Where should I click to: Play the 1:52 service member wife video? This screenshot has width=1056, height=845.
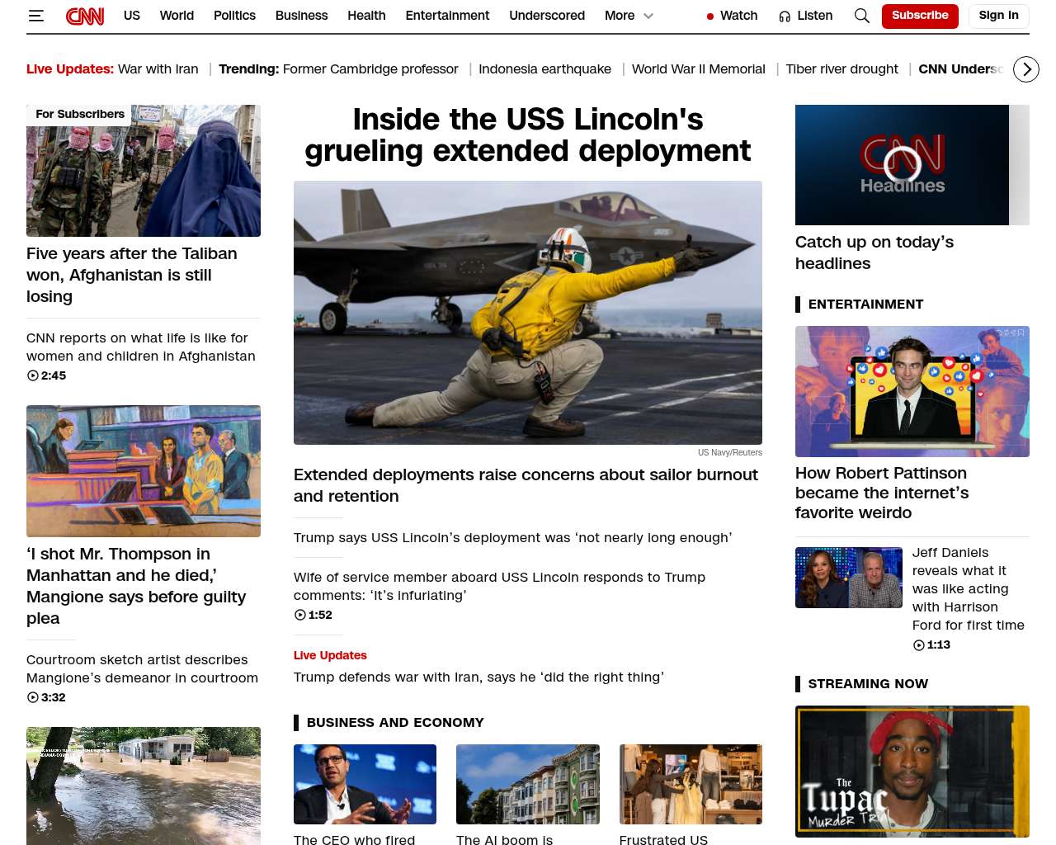click(x=313, y=615)
